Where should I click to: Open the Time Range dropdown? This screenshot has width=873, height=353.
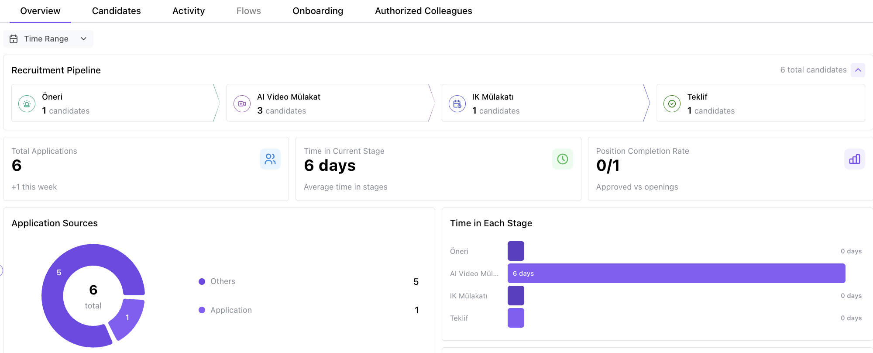click(x=48, y=39)
